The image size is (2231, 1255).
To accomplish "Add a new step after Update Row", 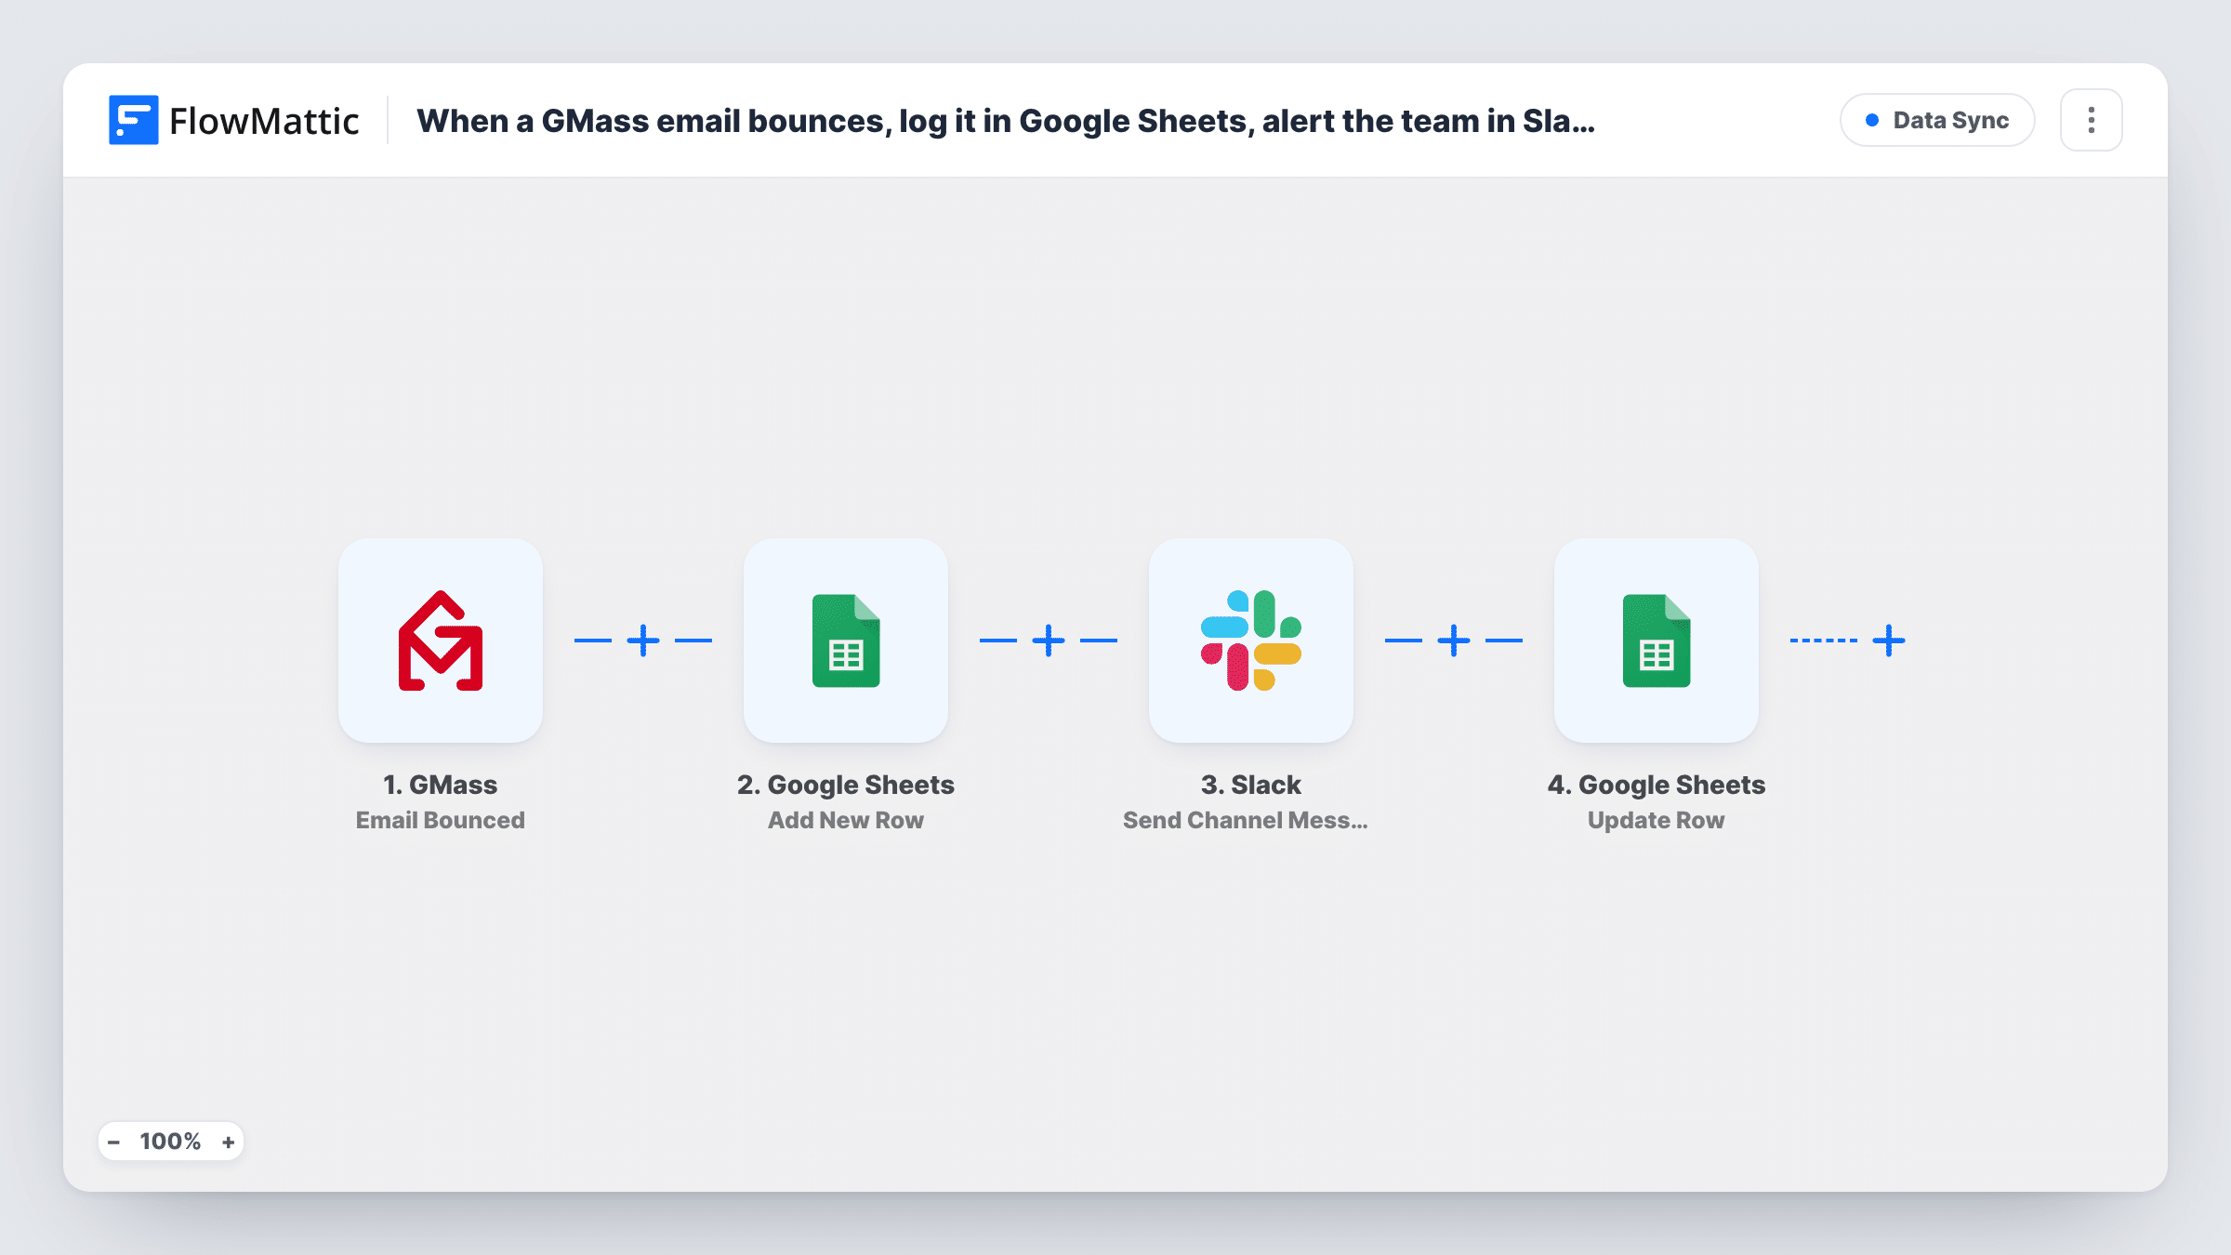I will pyautogui.click(x=1889, y=641).
